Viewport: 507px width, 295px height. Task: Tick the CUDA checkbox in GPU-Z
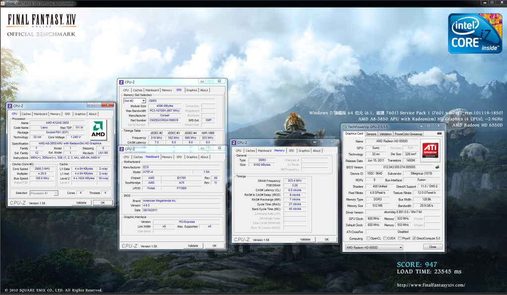point(385,239)
